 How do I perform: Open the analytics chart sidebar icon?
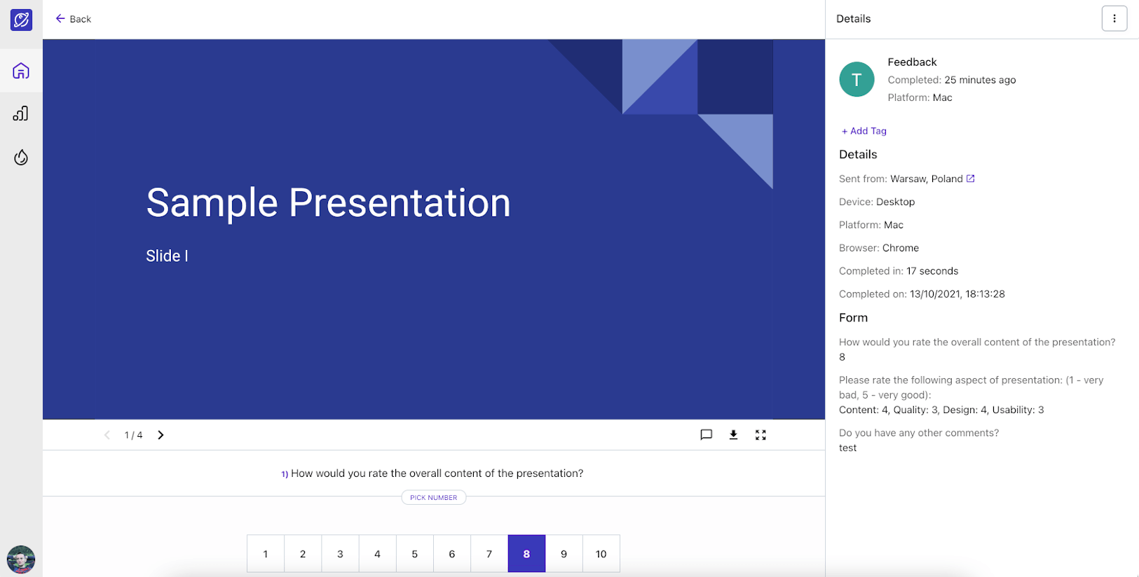pos(21,114)
